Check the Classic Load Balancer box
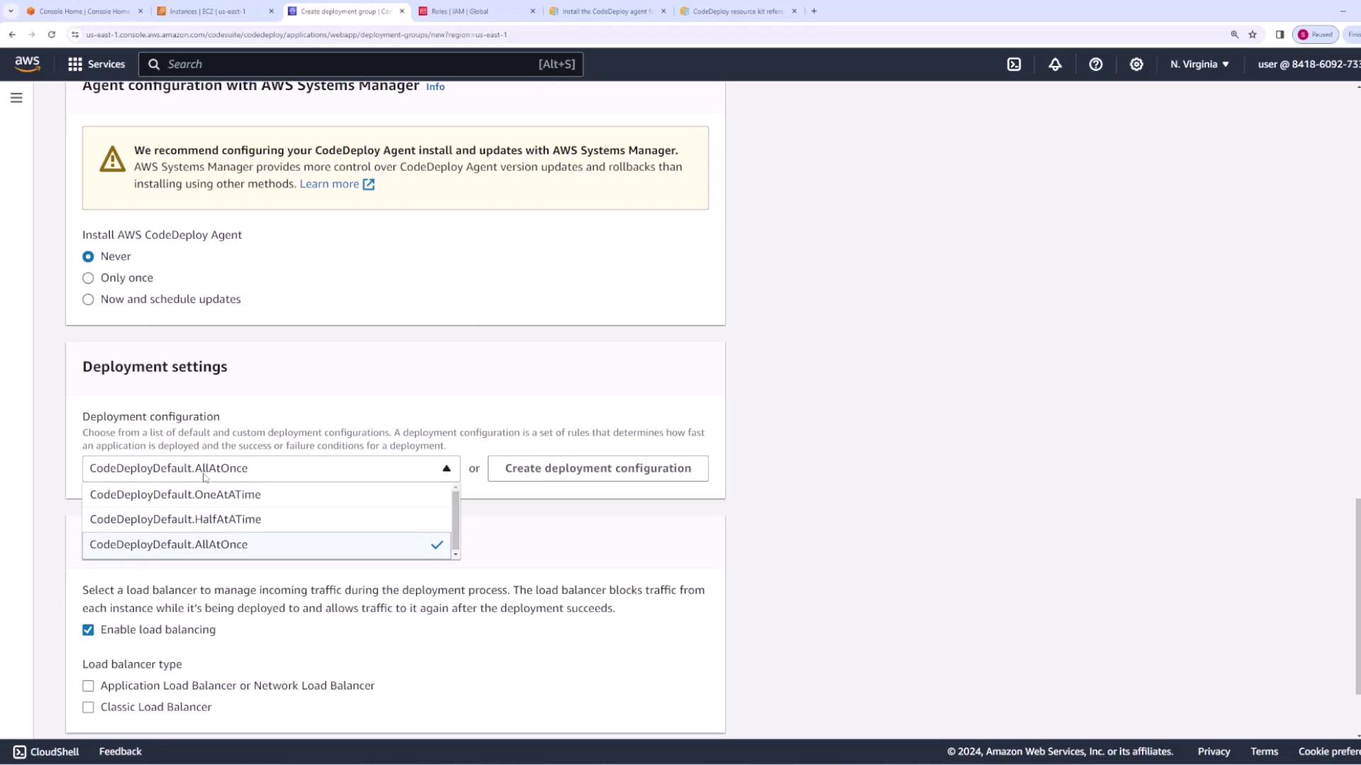This screenshot has height=765, width=1361. 88,708
